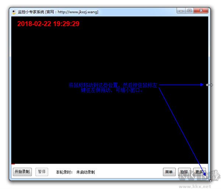Viewport: 221px width, 189px height.
Task: Minimize the 监控小专家系统 window
Action: point(181,11)
